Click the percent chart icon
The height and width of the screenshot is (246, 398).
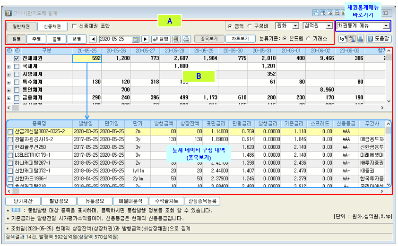(352, 39)
